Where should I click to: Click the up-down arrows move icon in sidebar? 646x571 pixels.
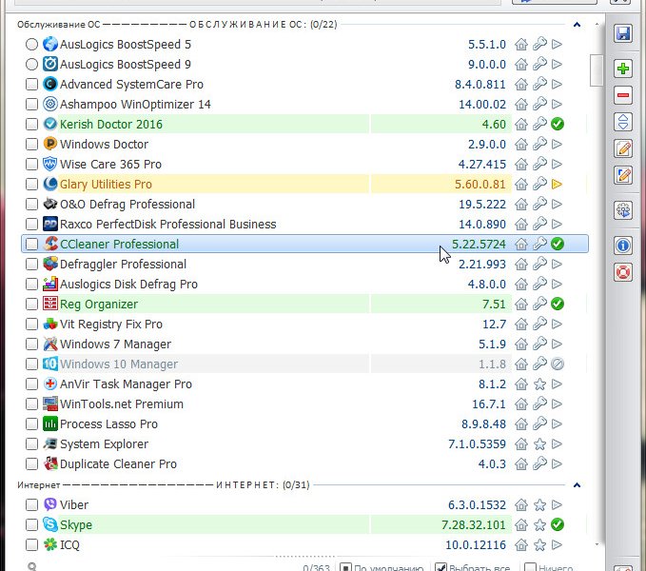(623, 122)
